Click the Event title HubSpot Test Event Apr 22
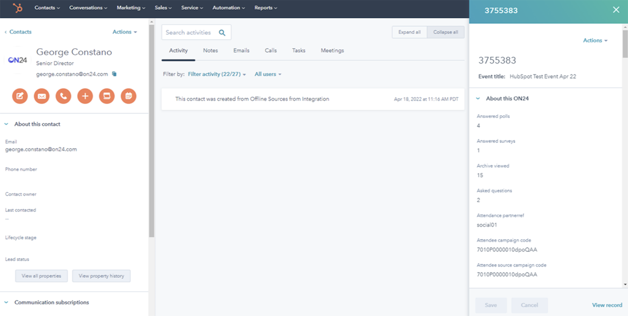The width and height of the screenshot is (628, 316). [543, 77]
